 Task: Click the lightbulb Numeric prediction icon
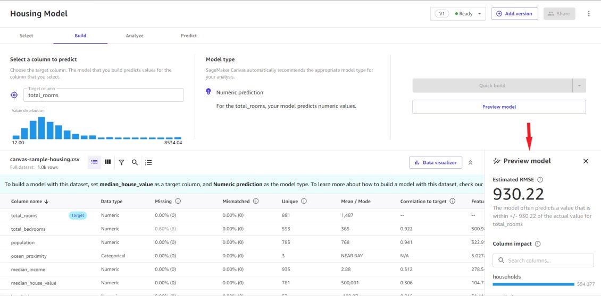coord(208,92)
